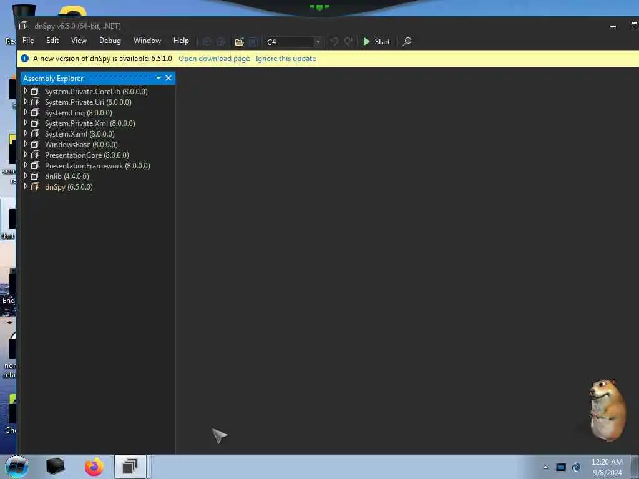Open the Edit menu
639x479 pixels.
coord(52,41)
